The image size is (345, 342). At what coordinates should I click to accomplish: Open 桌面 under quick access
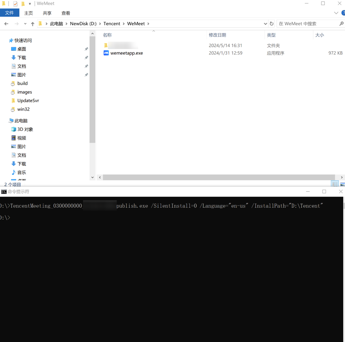pyautogui.click(x=22, y=49)
